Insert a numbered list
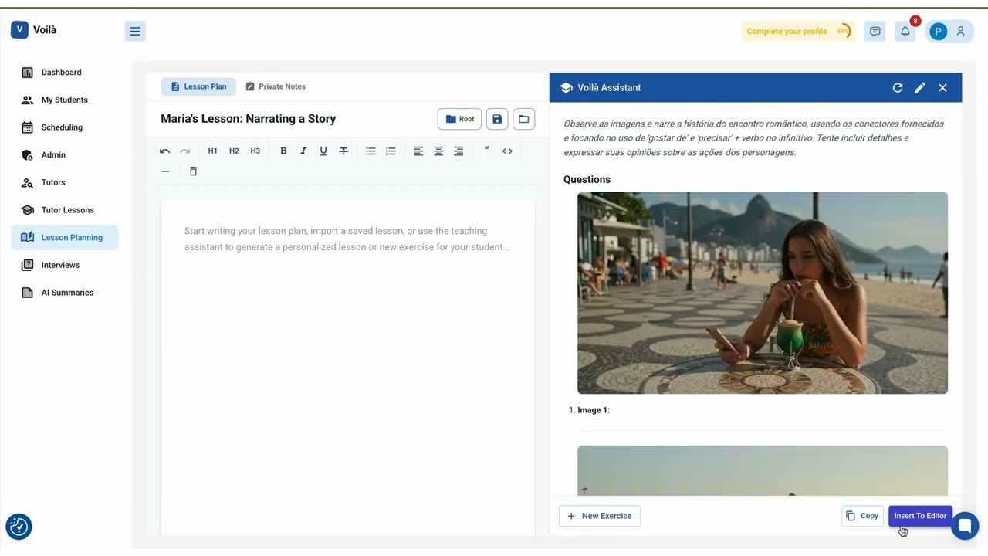This screenshot has height=556, width=988. (391, 151)
